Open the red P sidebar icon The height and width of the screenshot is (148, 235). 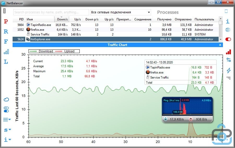click(6, 21)
